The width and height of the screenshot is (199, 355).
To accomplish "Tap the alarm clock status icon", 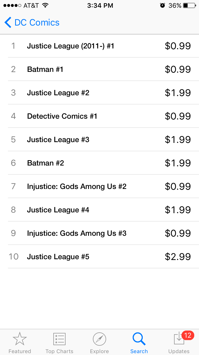I will point(162,6).
